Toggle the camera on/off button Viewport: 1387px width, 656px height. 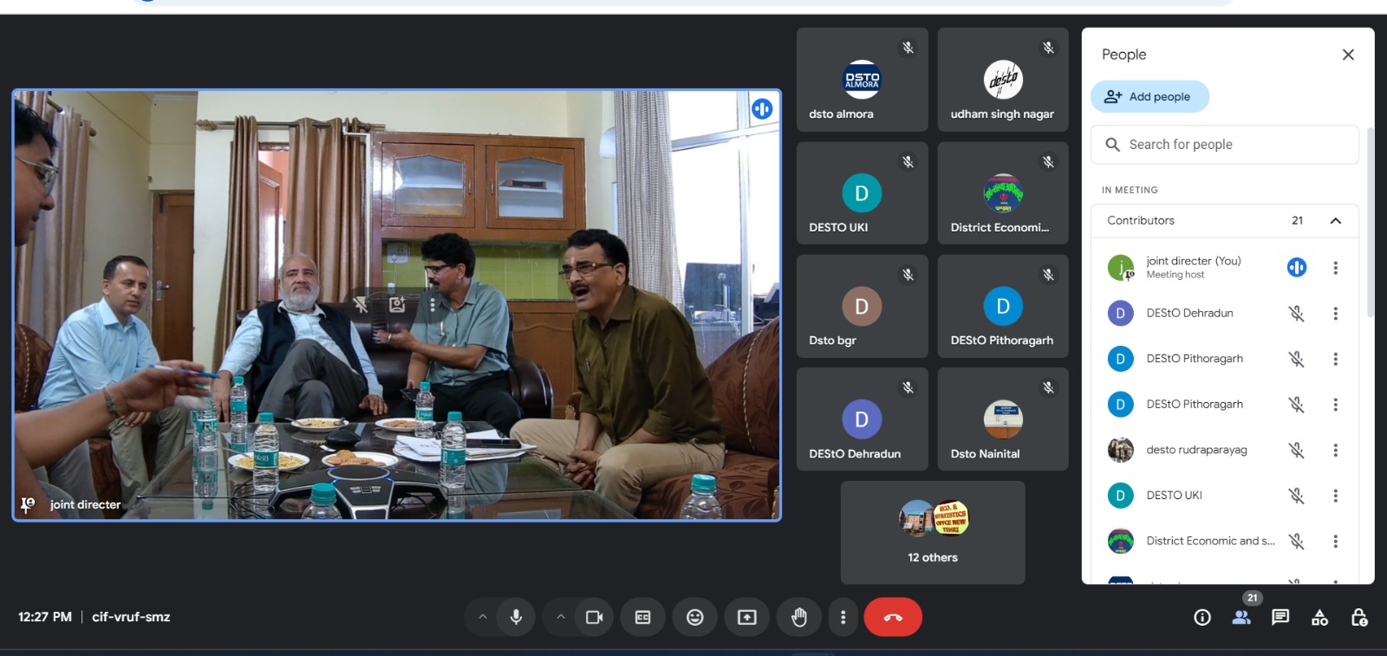[594, 617]
